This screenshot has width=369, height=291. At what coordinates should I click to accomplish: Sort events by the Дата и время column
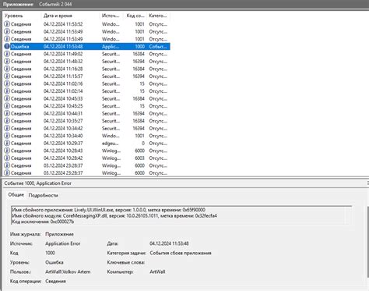coord(70,16)
